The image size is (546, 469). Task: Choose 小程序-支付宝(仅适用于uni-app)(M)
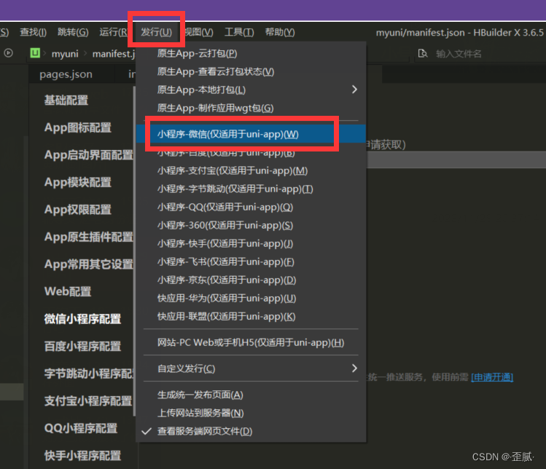pos(251,171)
